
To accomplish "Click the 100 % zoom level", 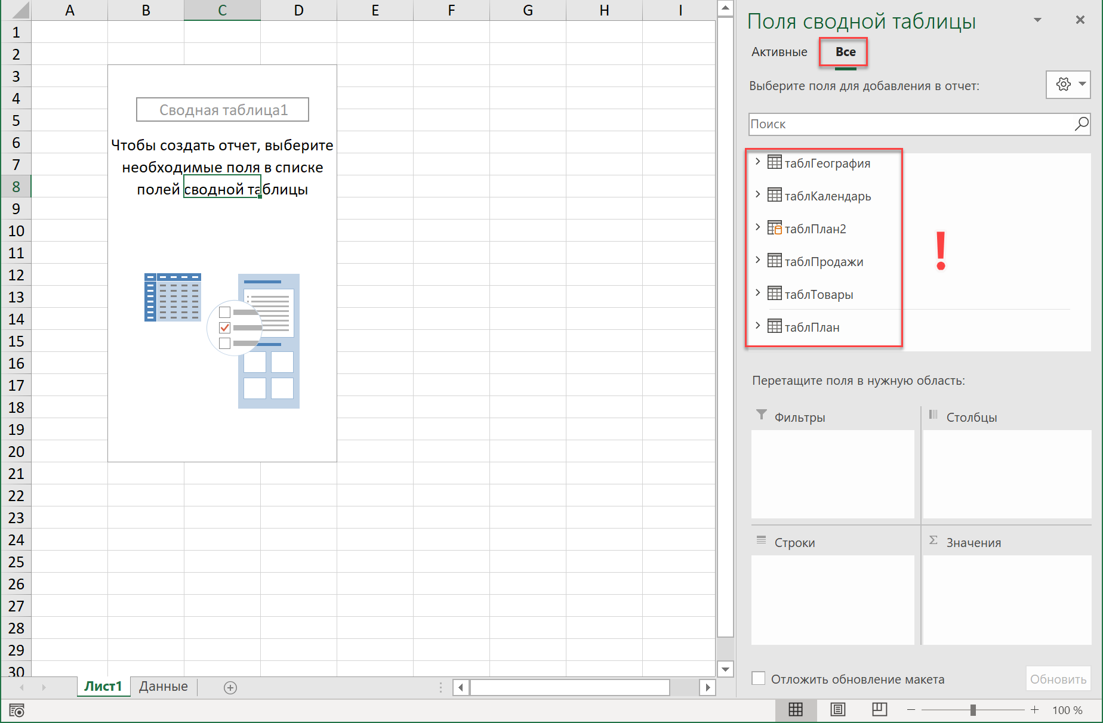I will 1067,710.
